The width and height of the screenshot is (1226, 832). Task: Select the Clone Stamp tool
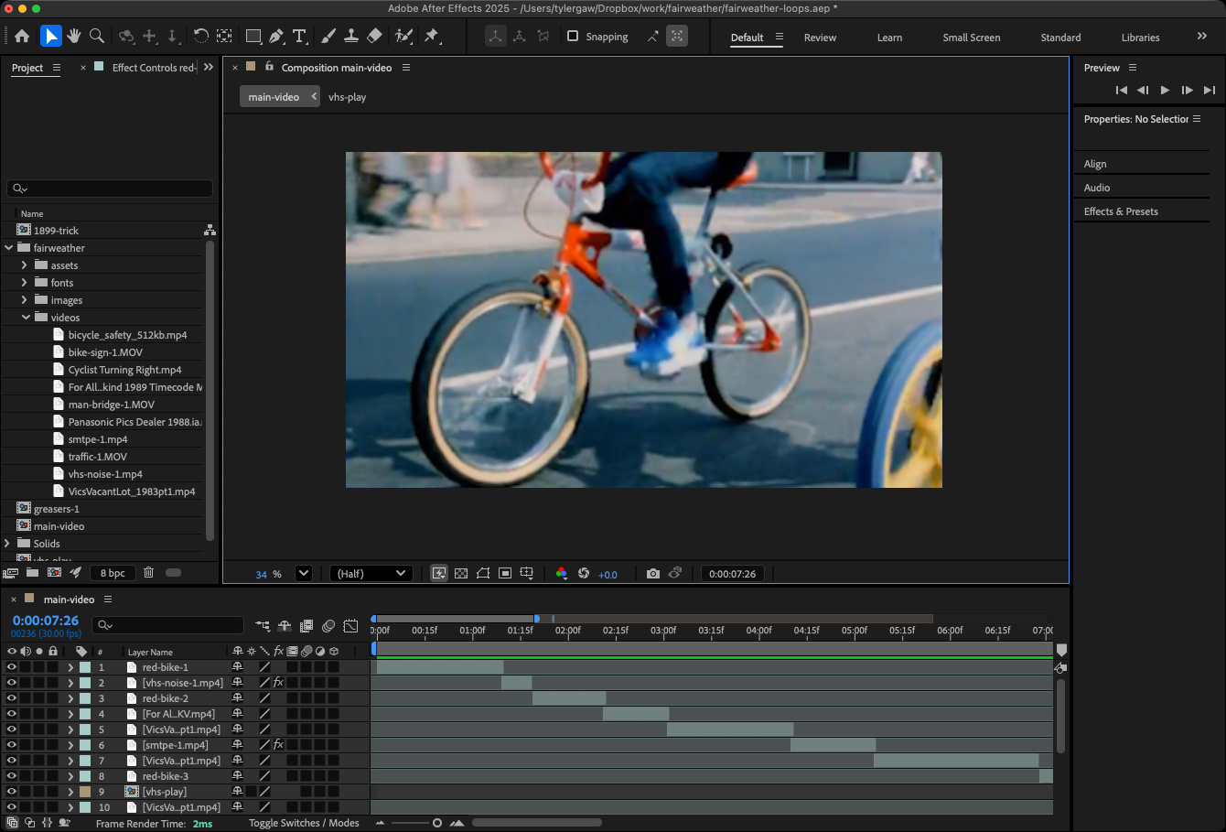pyautogui.click(x=351, y=36)
